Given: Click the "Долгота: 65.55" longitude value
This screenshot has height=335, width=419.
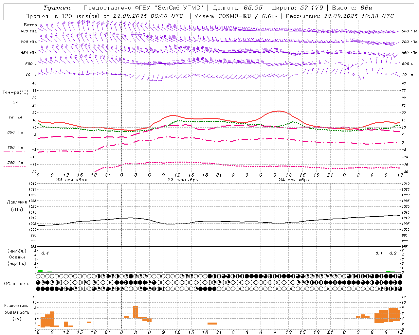Looking at the screenshot, I should point(237,8).
